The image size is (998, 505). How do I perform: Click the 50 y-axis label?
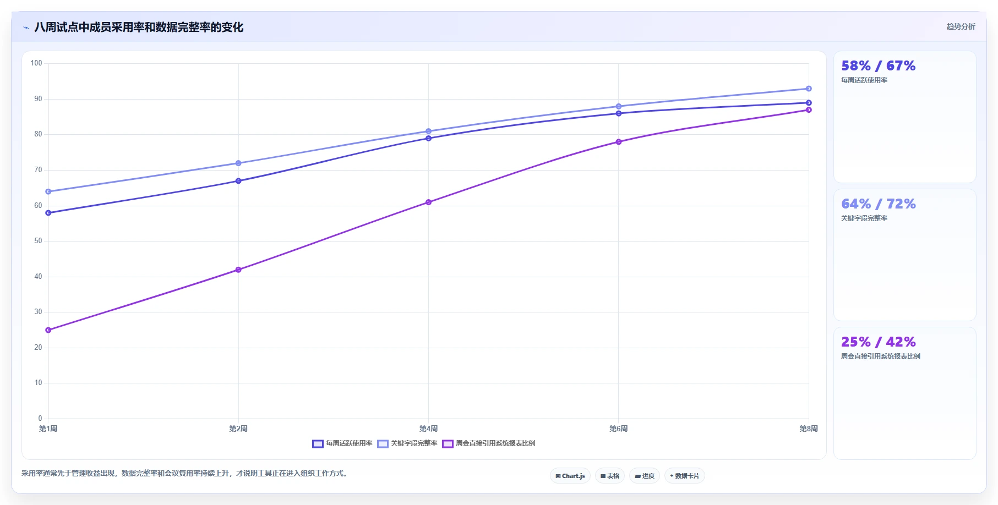click(38, 241)
